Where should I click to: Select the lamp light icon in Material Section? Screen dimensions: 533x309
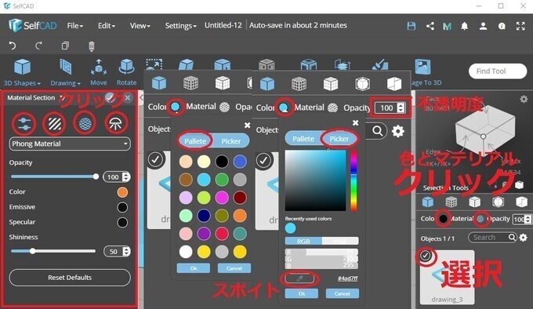(x=115, y=123)
